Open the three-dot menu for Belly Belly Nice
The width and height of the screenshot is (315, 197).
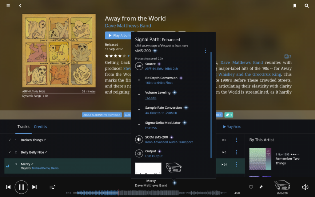pyautogui.click(x=236, y=152)
